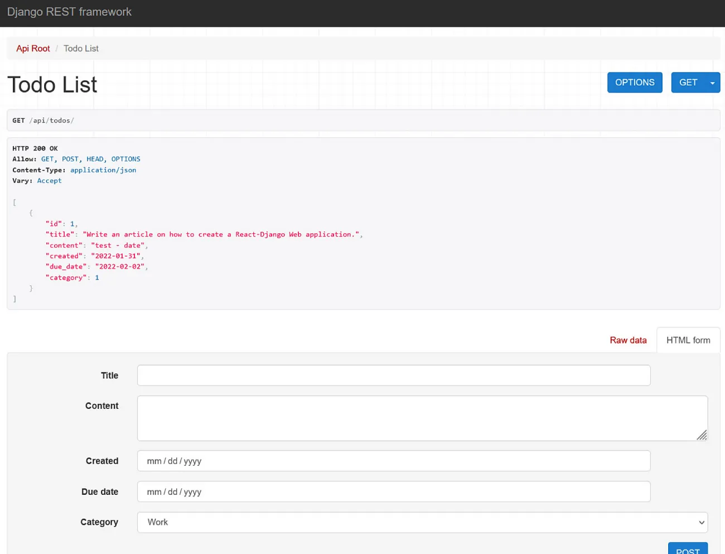Expand the Created date picker field
This screenshot has height=554, width=725.
[x=394, y=461]
